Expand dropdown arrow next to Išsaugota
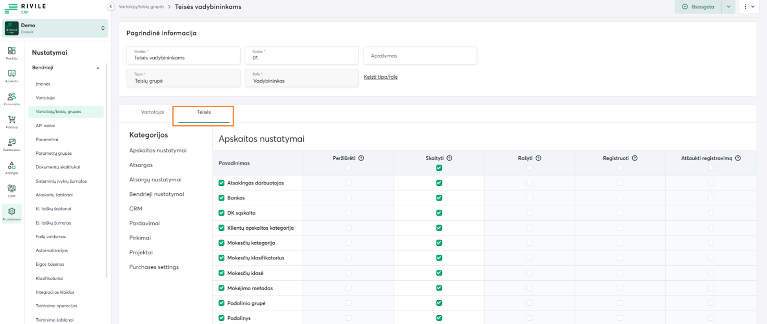The image size is (767, 324). point(728,7)
